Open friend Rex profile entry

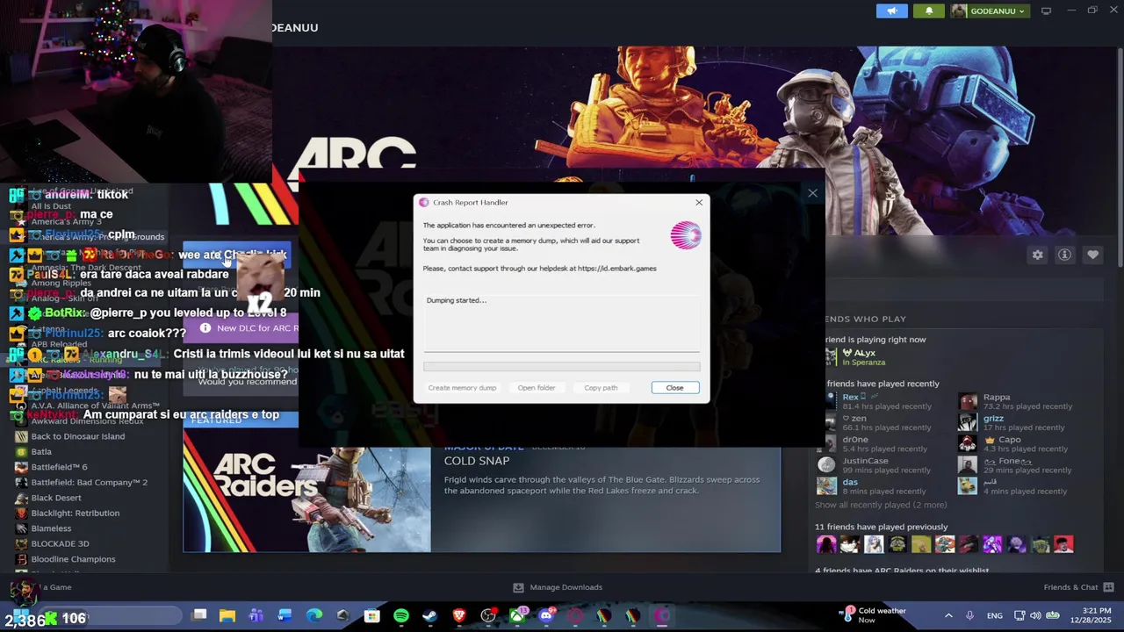point(878,401)
